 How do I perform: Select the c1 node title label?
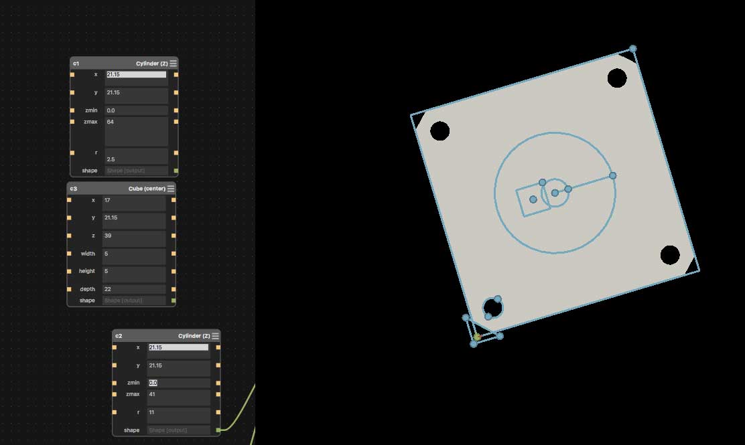pyautogui.click(x=76, y=64)
